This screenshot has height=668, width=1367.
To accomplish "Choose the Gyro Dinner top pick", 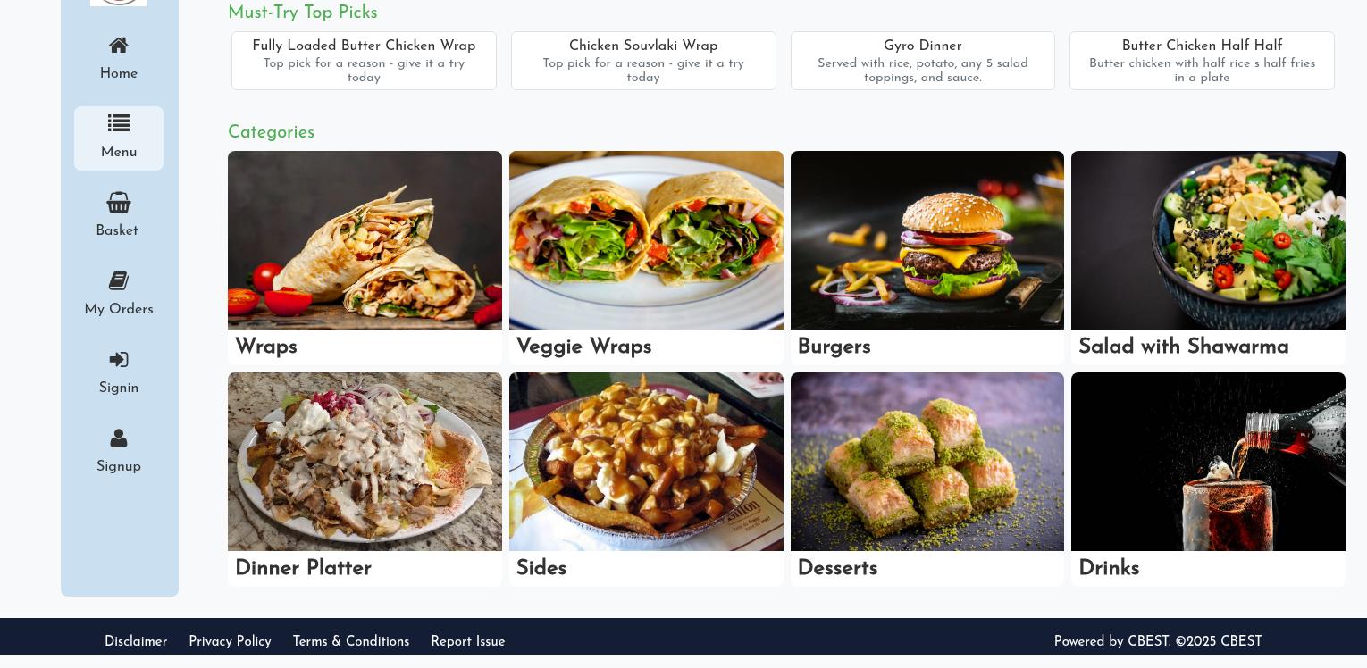I will (x=923, y=61).
